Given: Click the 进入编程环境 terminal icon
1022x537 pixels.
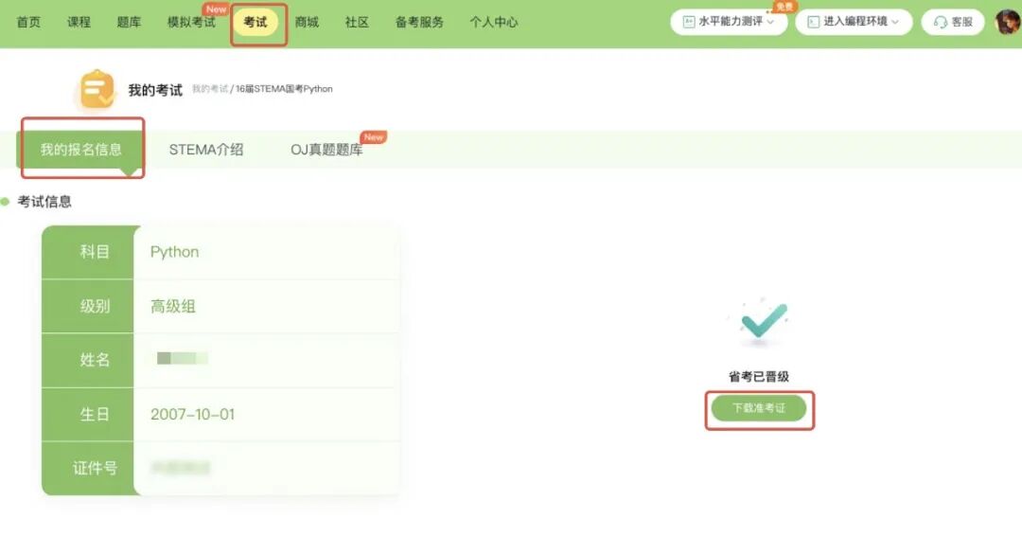Looking at the screenshot, I should [814, 22].
